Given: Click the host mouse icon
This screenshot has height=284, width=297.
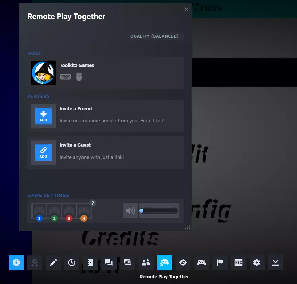Looking at the screenshot, I should pyautogui.click(x=79, y=77).
